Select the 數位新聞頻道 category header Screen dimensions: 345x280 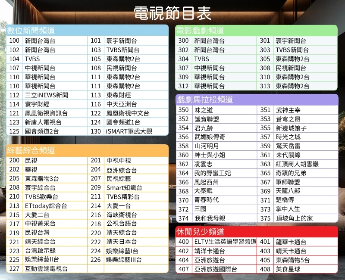click(31, 31)
